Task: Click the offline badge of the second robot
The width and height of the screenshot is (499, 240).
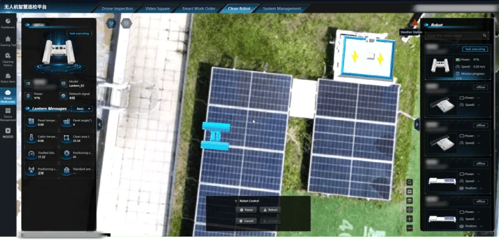Action: pyautogui.click(x=480, y=87)
